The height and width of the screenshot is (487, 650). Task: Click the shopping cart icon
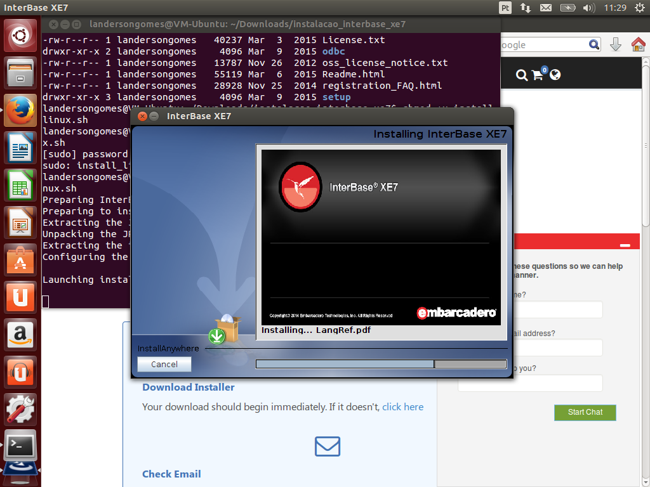click(x=538, y=75)
